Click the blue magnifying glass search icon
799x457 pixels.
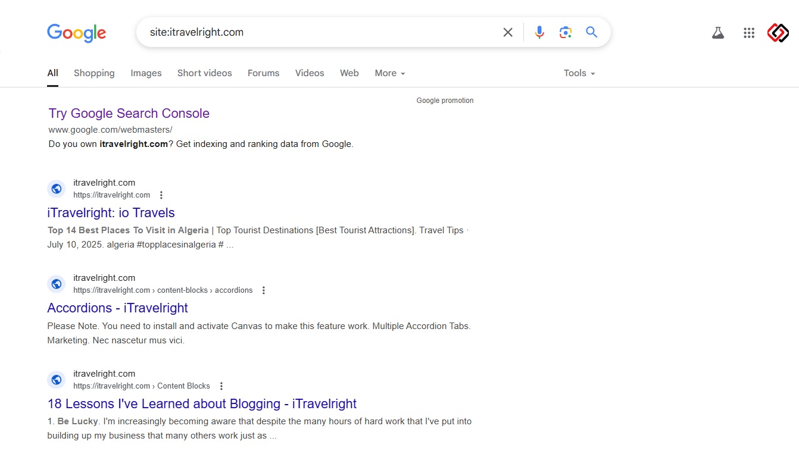tap(591, 32)
